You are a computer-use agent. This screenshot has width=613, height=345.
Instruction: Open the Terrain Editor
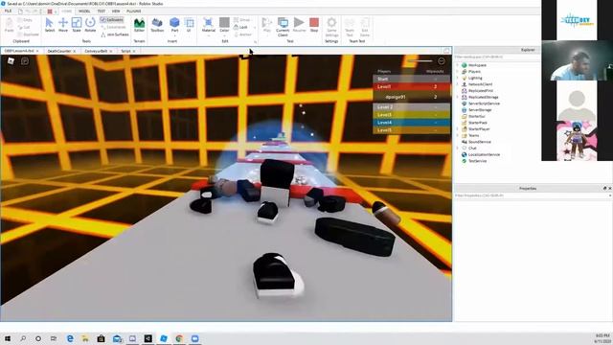(x=139, y=25)
